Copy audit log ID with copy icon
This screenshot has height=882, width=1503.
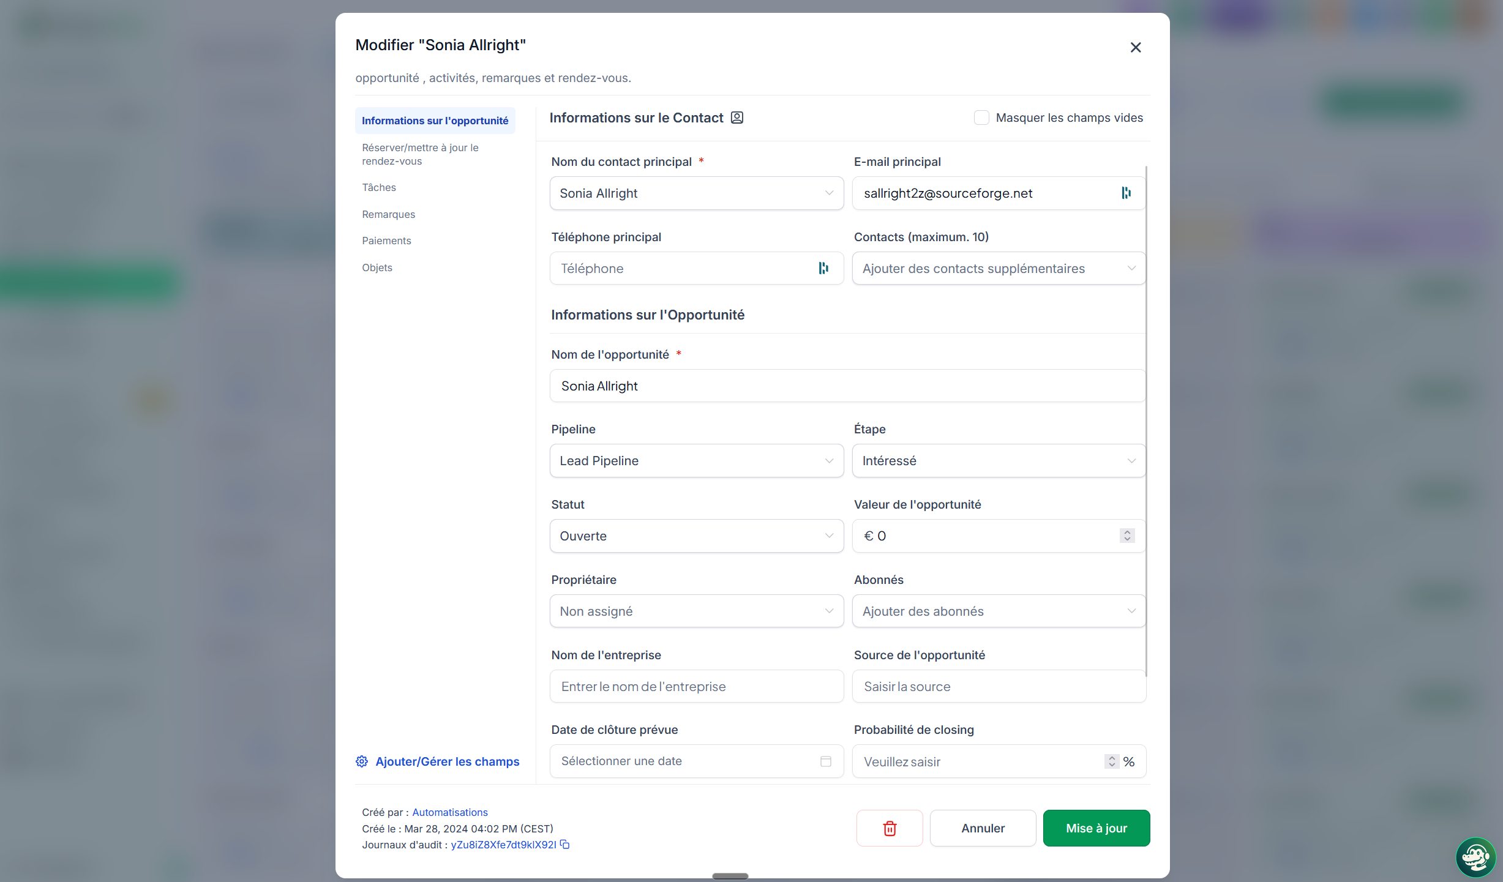(565, 845)
